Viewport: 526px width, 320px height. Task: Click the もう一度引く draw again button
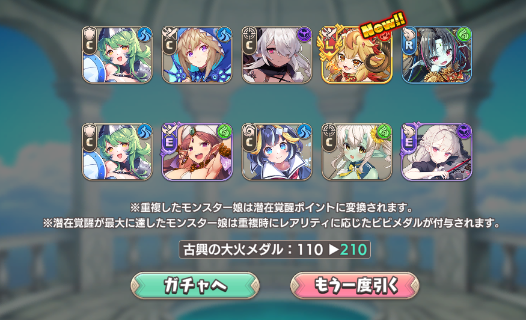(355, 286)
